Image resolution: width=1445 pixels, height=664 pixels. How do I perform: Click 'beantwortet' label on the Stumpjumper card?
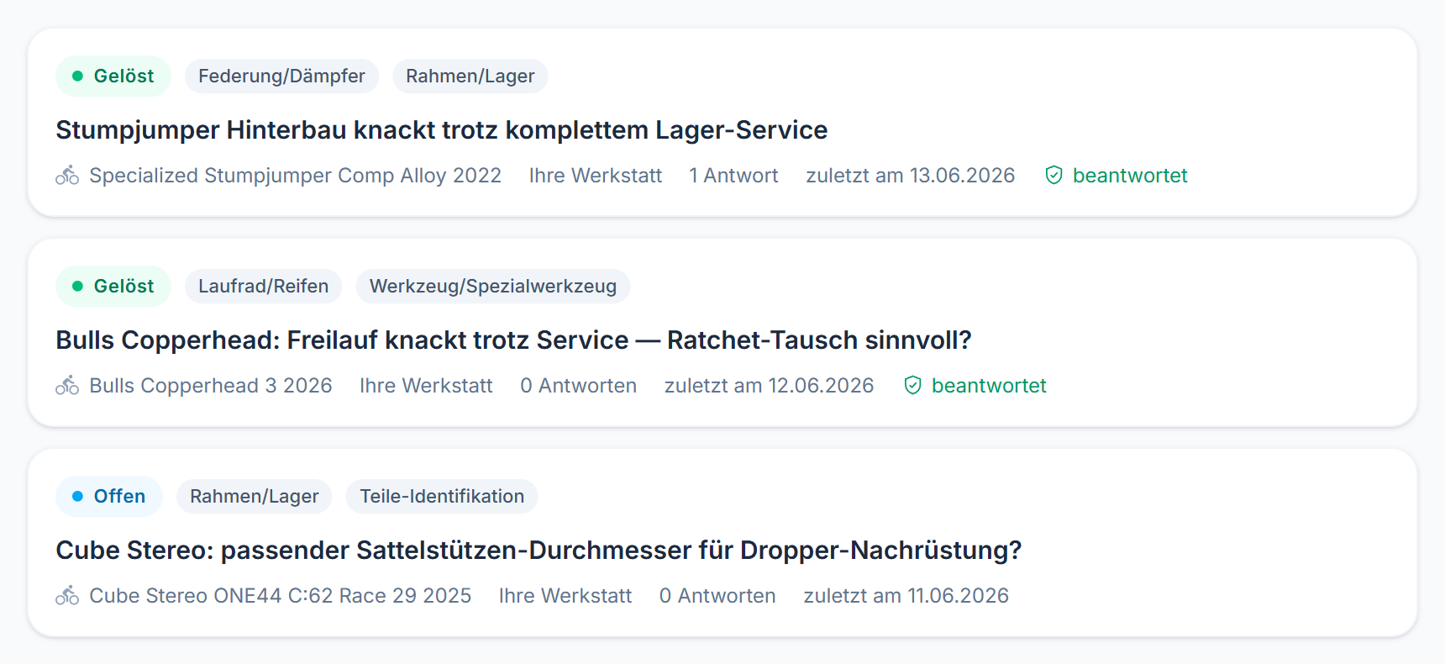click(x=1130, y=175)
